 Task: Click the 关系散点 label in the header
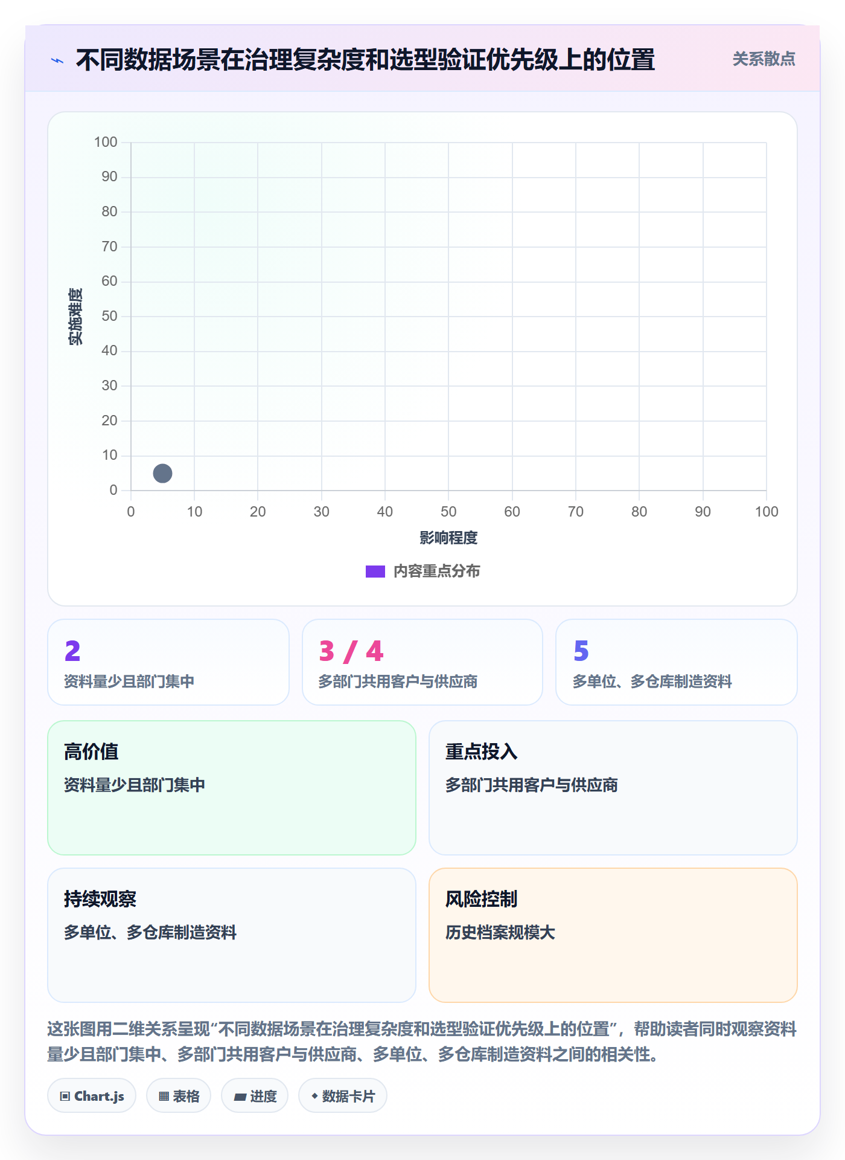[x=764, y=59]
